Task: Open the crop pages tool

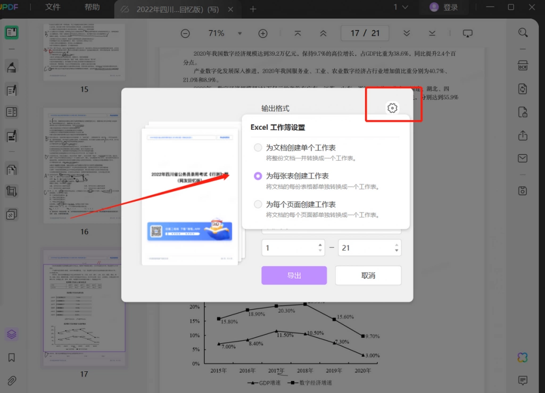Action: click(x=12, y=191)
